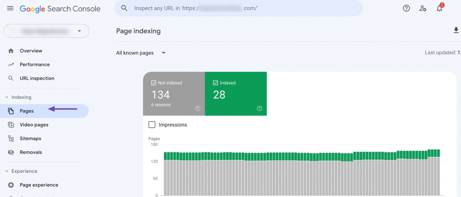Open notifications bell icon
The width and height of the screenshot is (461, 197).
[x=439, y=8]
